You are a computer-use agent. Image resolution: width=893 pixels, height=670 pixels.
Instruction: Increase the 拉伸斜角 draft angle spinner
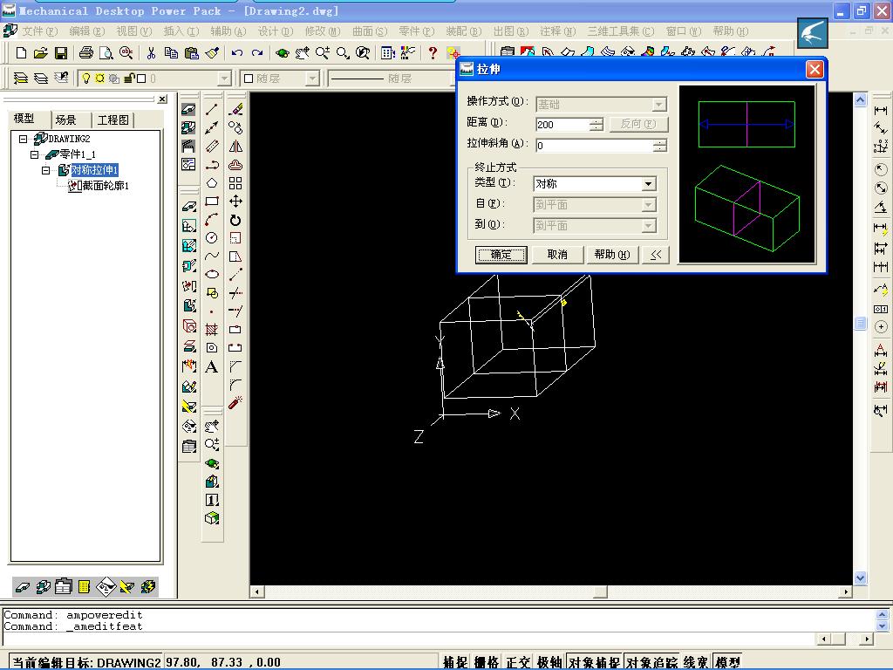click(659, 142)
